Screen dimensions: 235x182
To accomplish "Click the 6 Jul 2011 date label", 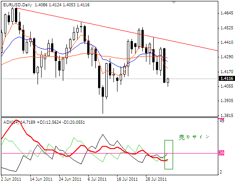I will pyautogui.click(x=97, y=179).
